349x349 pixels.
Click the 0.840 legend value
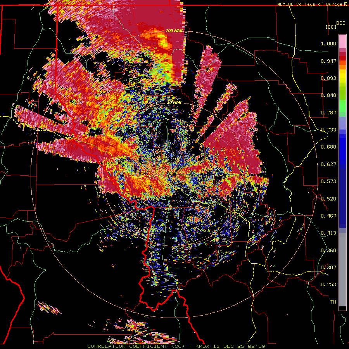[x=328, y=95]
